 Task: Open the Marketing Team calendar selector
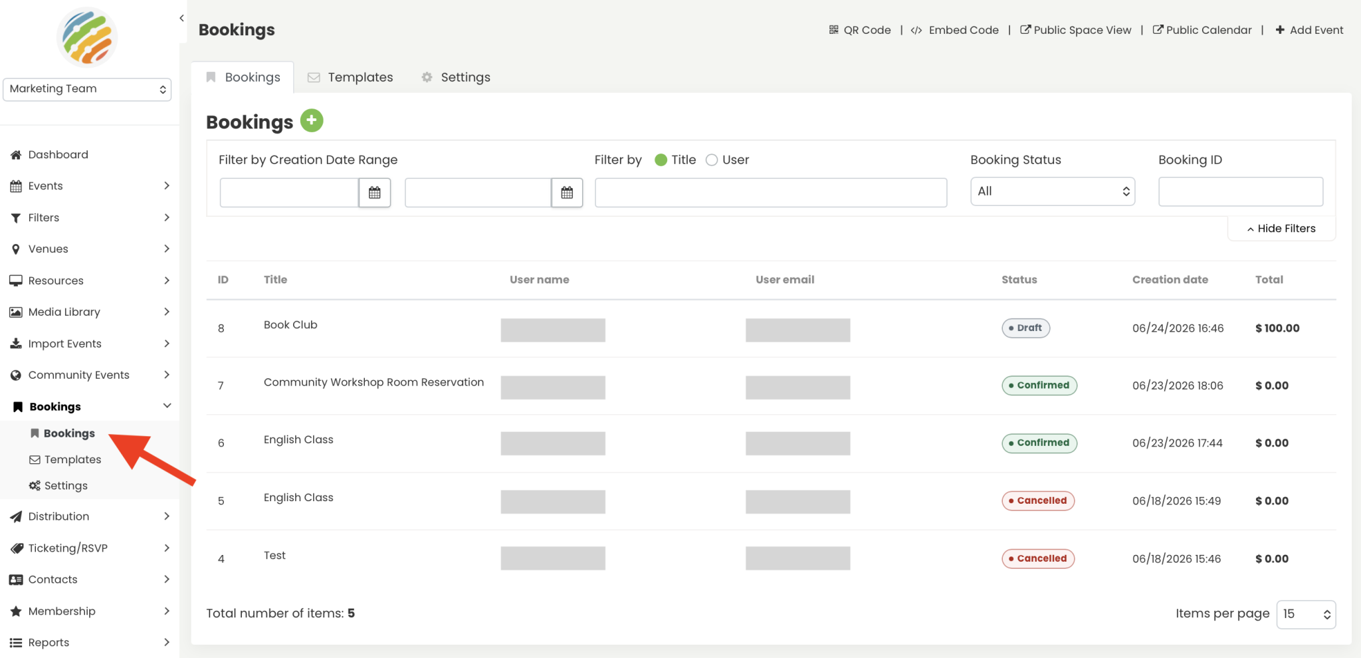click(87, 90)
